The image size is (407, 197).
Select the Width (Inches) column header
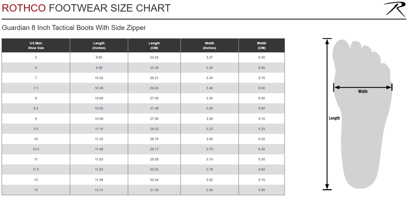coord(210,46)
